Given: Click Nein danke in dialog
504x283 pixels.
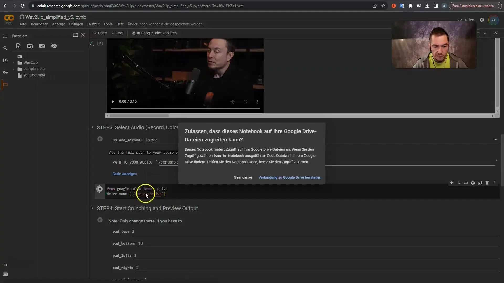Looking at the screenshot, I should pyautogui.click(x=243, y=177).
